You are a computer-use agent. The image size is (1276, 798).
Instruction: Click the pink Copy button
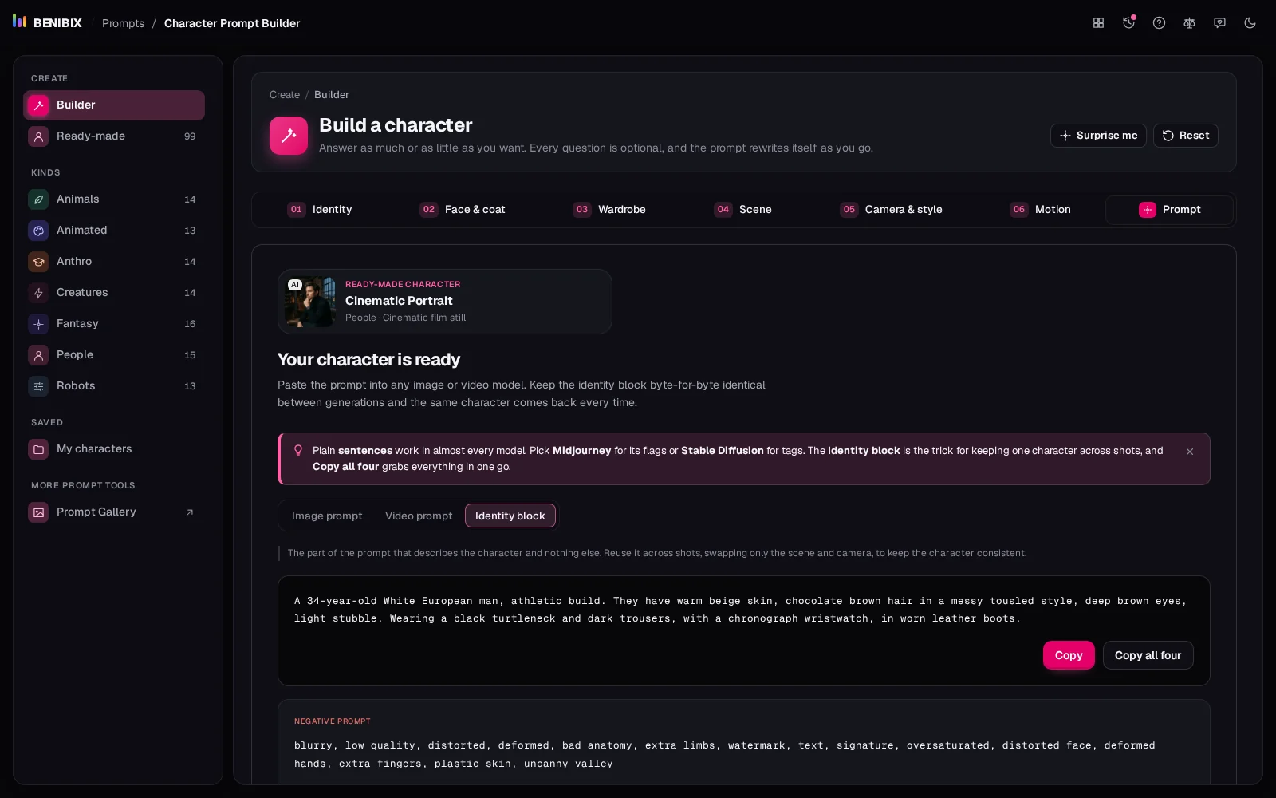(1069, 655)
